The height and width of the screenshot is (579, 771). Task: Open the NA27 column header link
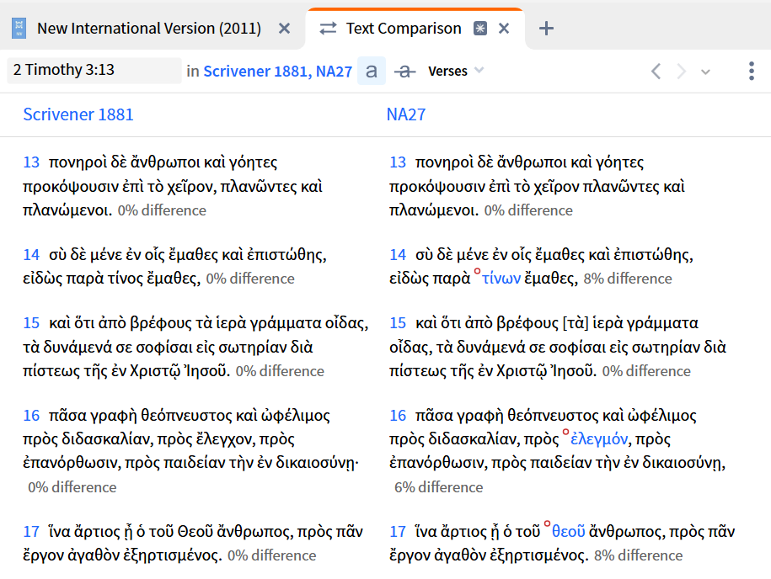pos(405,114)
